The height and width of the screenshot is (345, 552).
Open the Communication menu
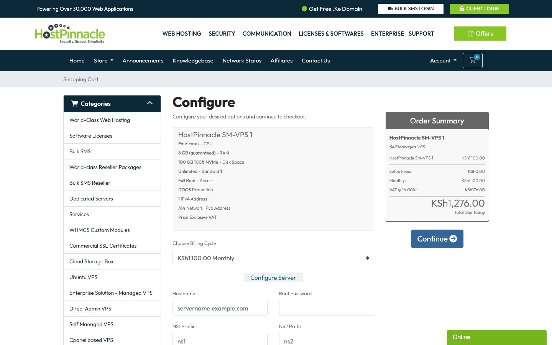click(x=267, y=34)
